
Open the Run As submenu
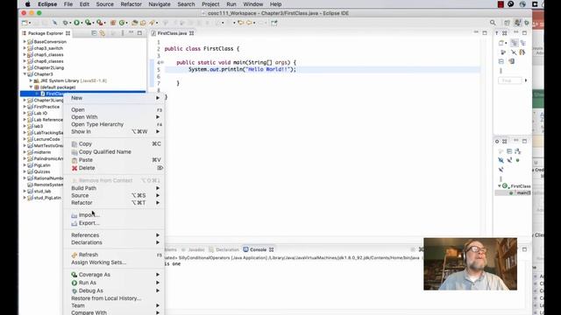tap(114, 283)
